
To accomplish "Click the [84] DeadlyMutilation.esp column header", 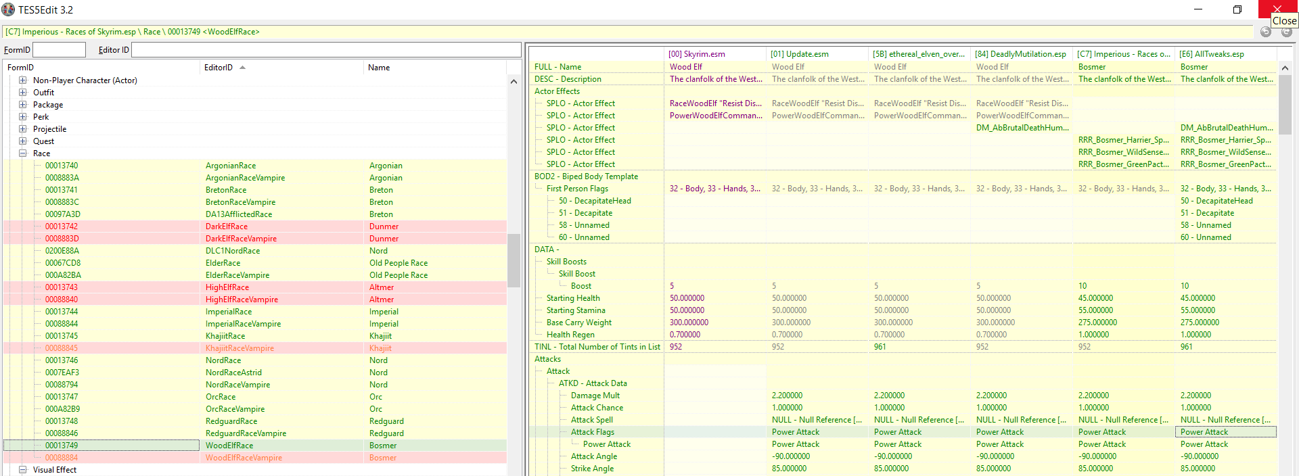I will pos(1022,54).
